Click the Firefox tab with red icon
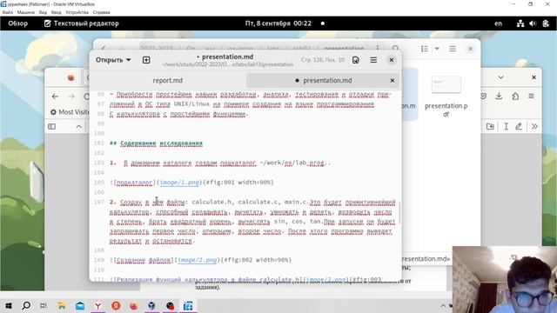The width and height of the screenshot is (557, 313). pyautogui.click(x=70, y=77)
